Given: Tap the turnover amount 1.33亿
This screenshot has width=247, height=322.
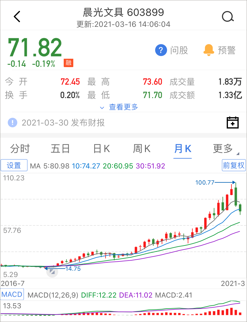Looking at the screenshot, I should [230, 95].
